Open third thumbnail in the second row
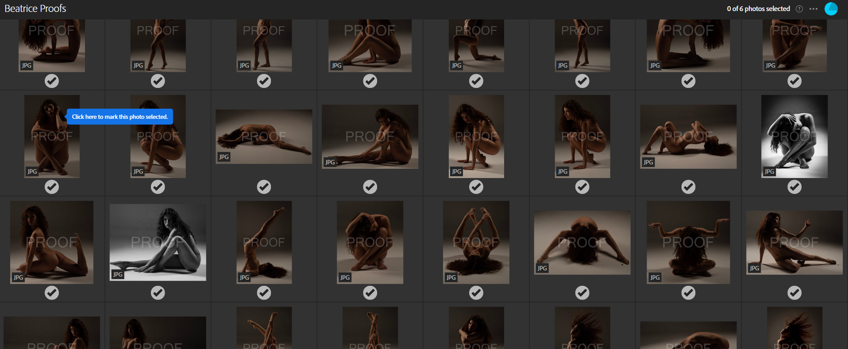 (x=264, y=137)
